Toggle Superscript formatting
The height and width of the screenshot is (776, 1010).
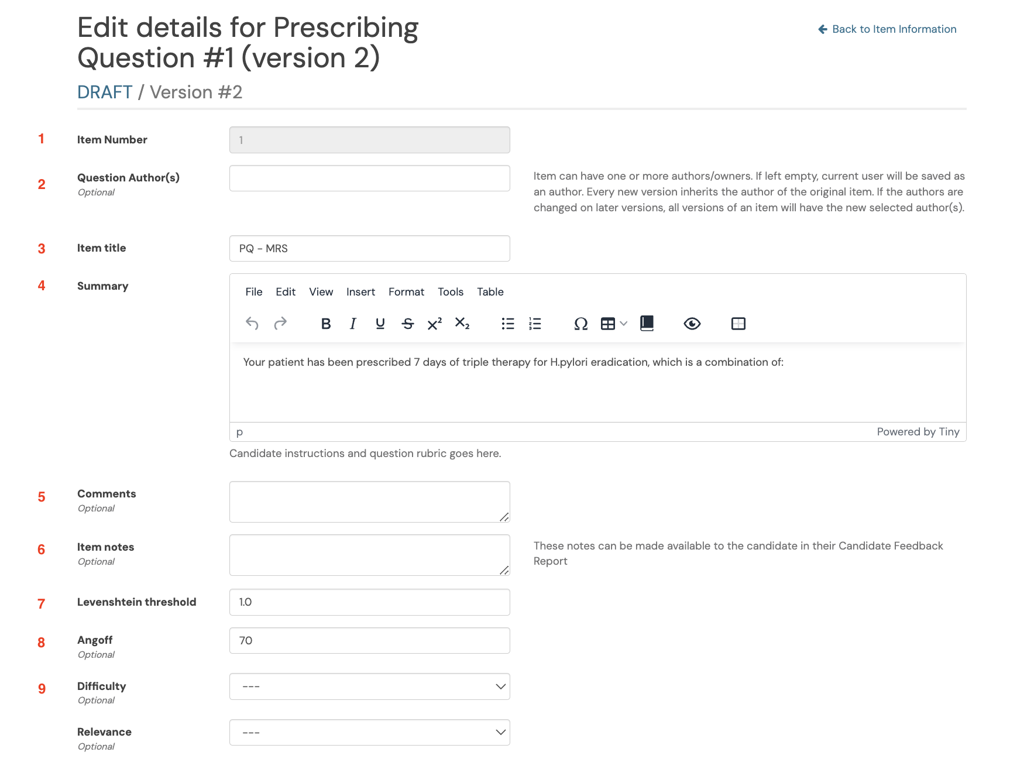(x=435, y=324)
